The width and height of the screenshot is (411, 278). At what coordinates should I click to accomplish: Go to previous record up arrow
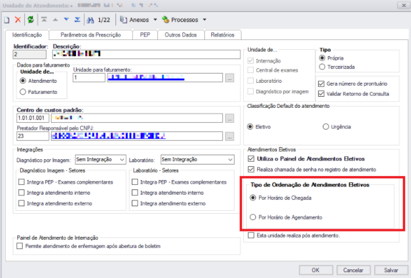(55, 20)
